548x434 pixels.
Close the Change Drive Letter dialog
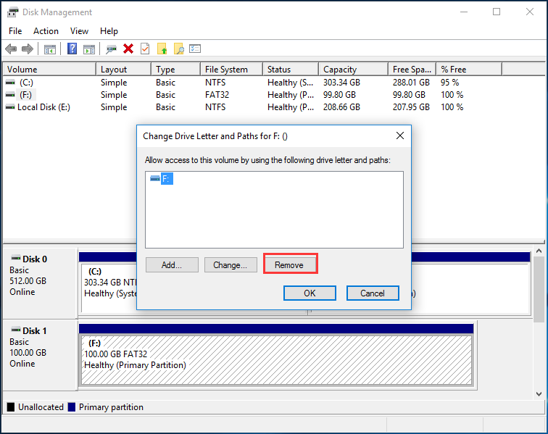coord(400,135)
